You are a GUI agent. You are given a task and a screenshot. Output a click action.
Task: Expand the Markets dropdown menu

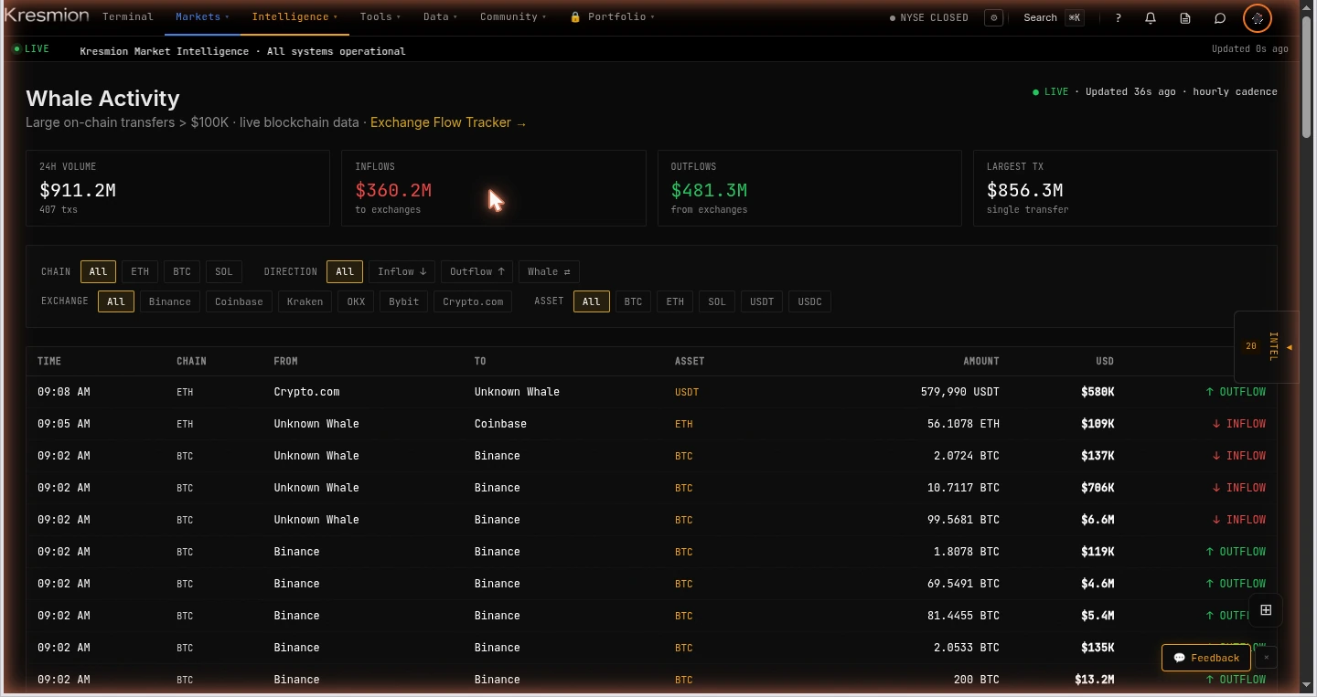coord(202,17)
